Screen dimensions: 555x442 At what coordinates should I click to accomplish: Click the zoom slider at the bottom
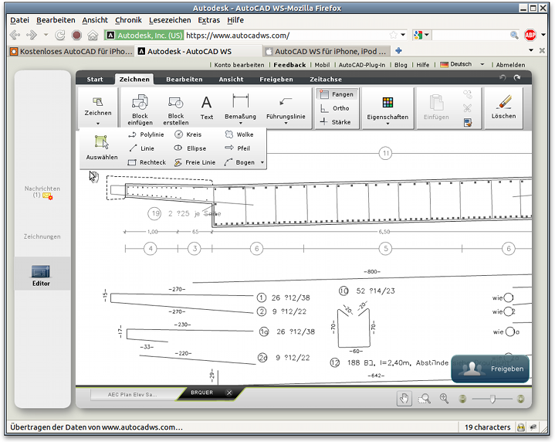[492, 399]
